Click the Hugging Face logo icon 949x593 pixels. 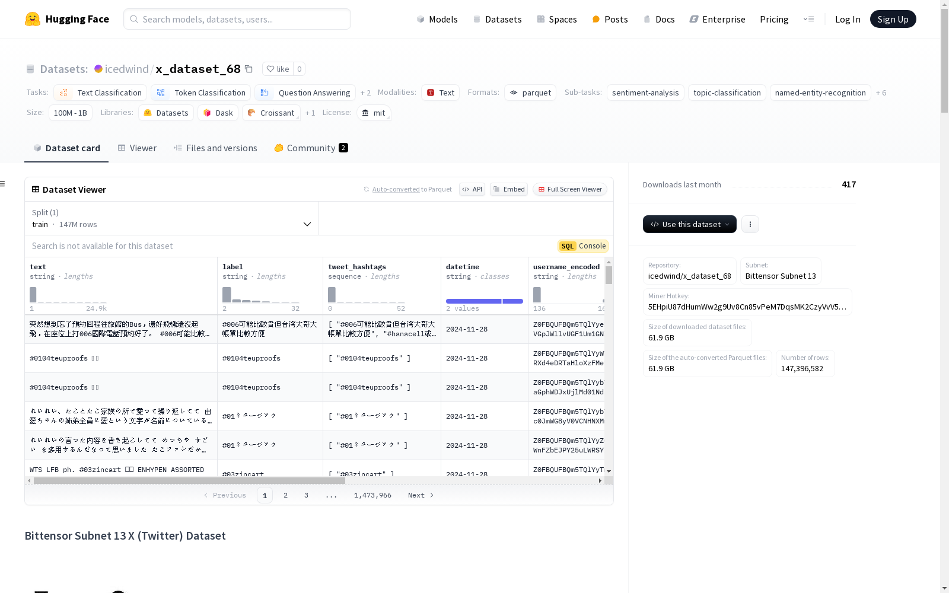33,19
